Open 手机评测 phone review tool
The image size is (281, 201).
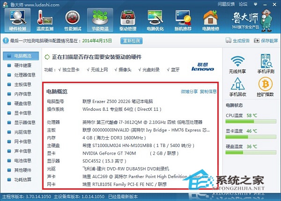266,63
